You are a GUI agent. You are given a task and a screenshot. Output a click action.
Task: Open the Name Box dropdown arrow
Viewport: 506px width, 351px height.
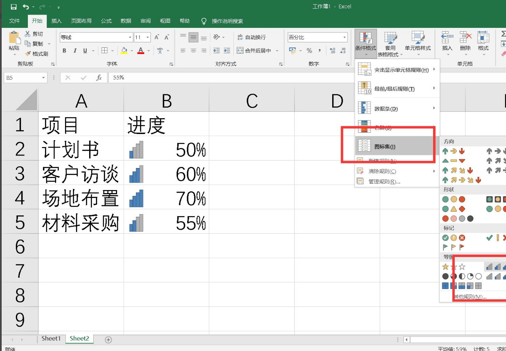click(x=43, y=78)
